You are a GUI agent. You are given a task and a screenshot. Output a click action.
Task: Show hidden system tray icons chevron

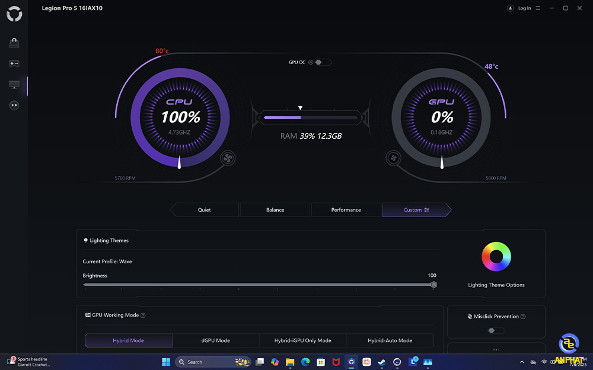coord(522,362)
